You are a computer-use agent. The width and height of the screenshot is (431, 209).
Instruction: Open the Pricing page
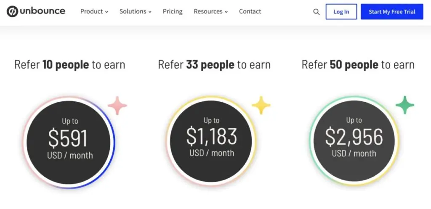click(x=173, y=11)
